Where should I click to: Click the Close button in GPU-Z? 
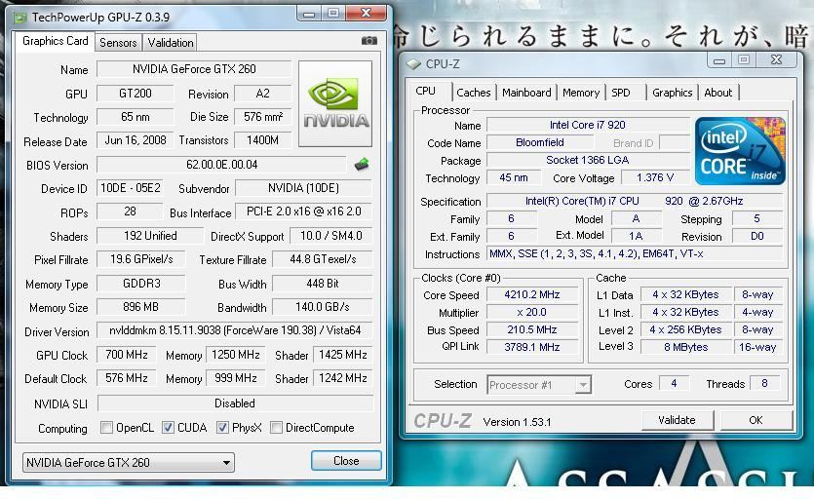(x=346, y=461)
